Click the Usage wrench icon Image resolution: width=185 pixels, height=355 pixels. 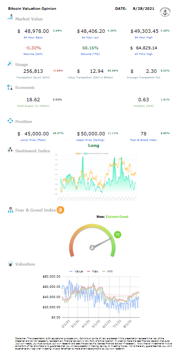coord(10,63)
